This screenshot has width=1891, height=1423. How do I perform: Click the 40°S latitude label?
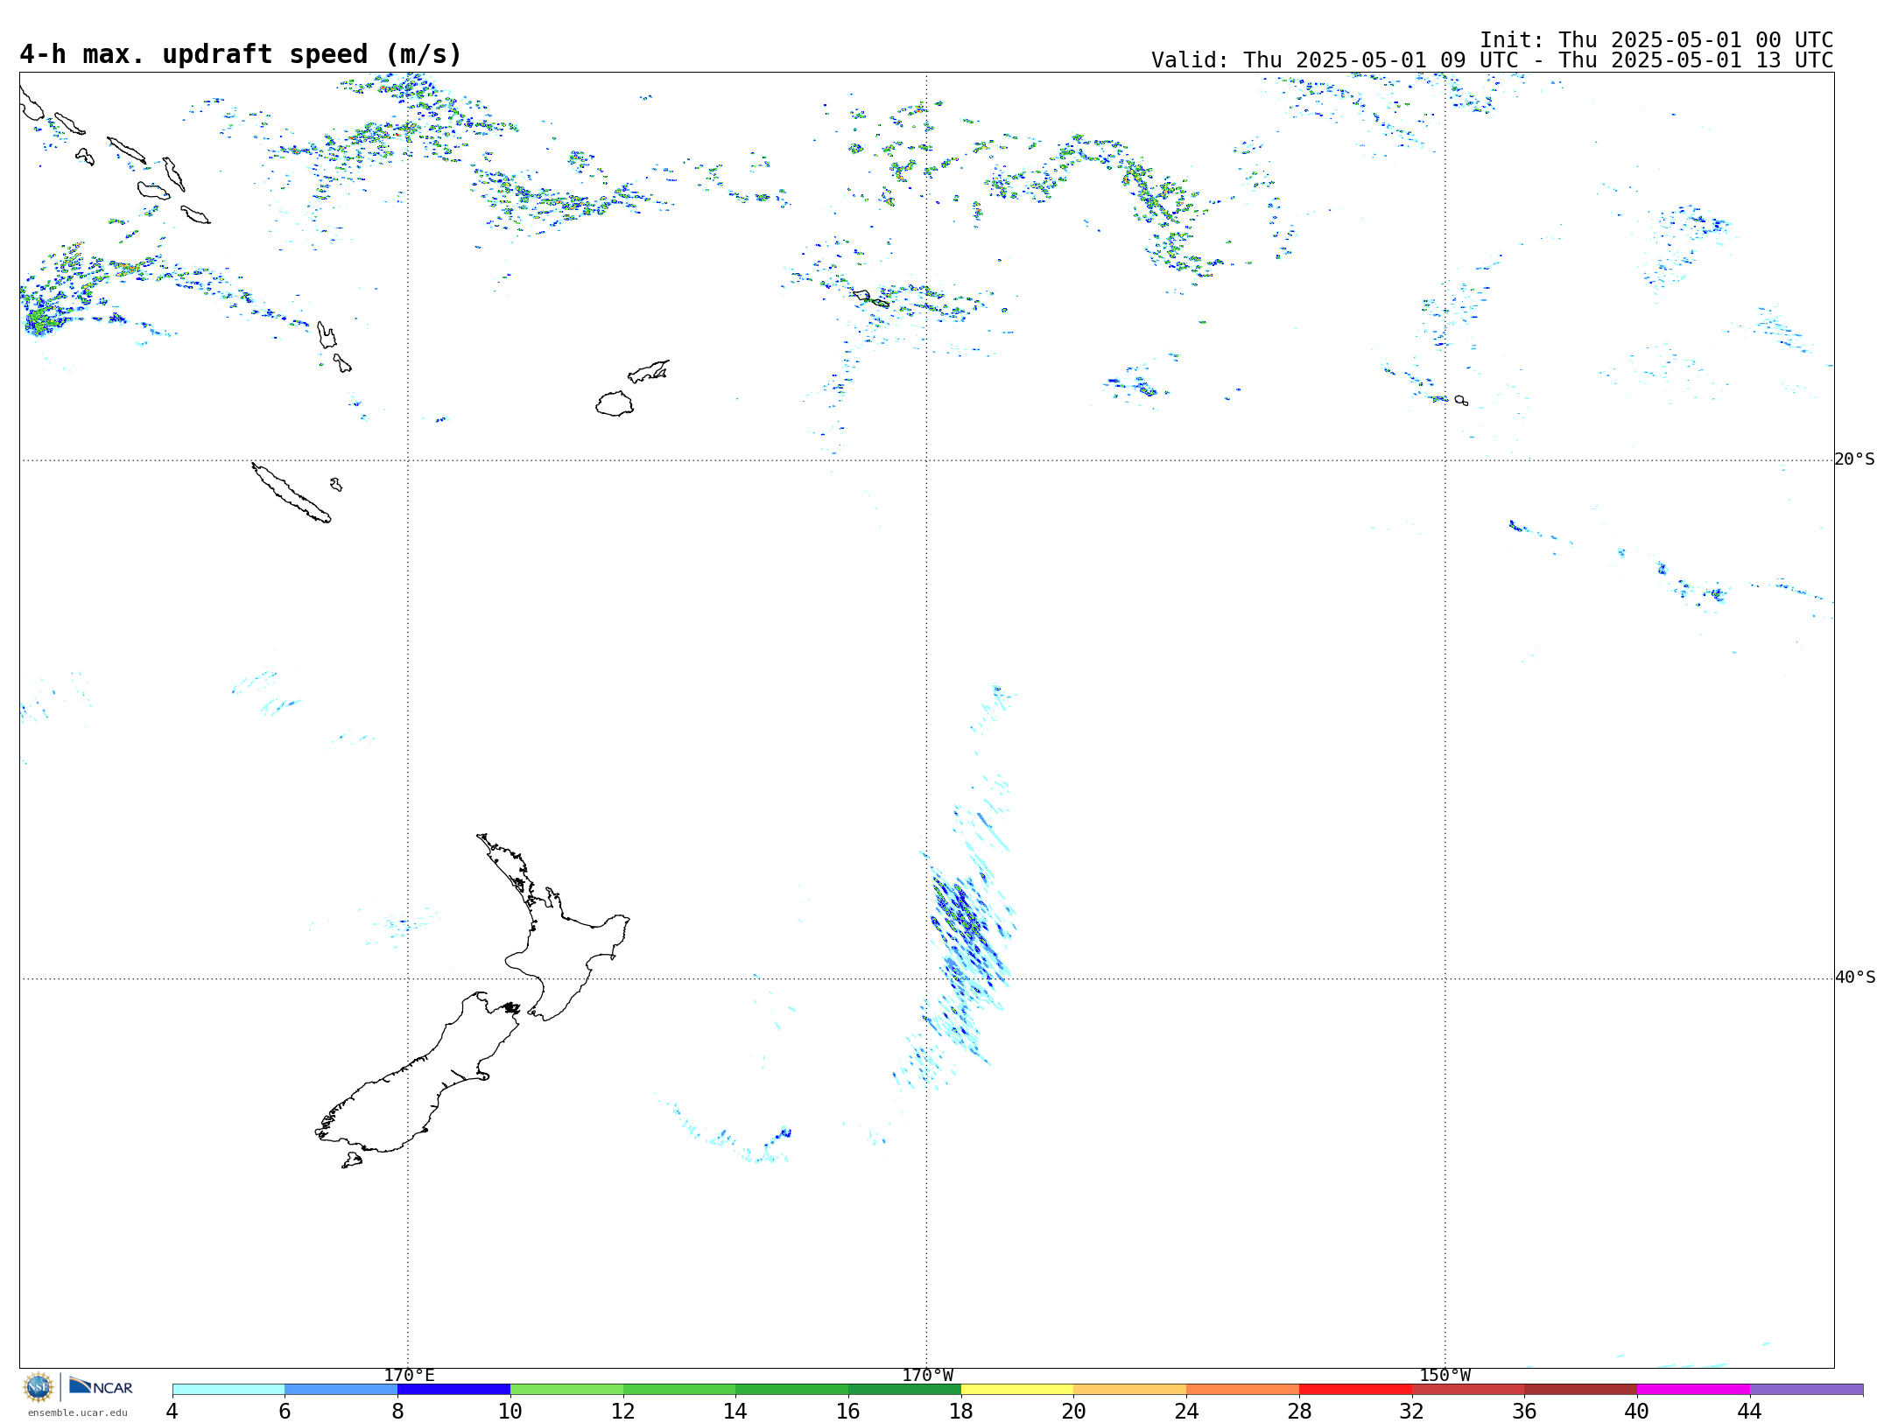pyautogui.click(x=1855, y=978)
